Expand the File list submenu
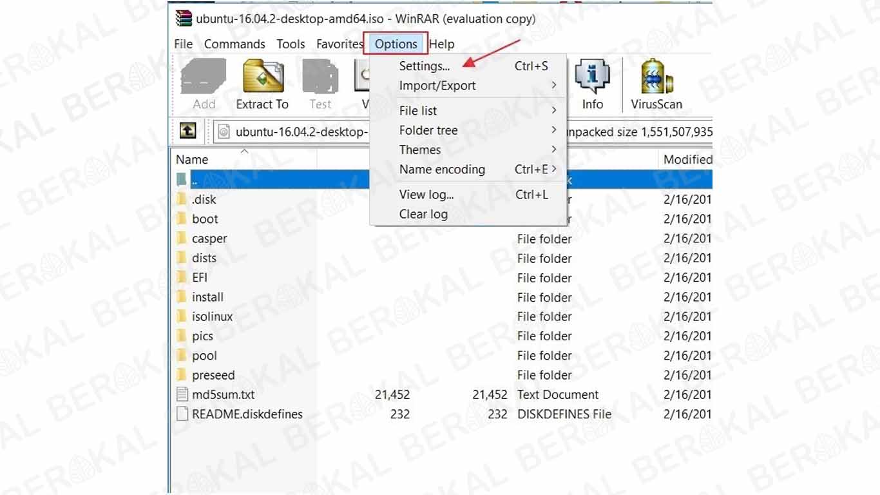This screenshot has height=495, width=880. click(468, 111)
